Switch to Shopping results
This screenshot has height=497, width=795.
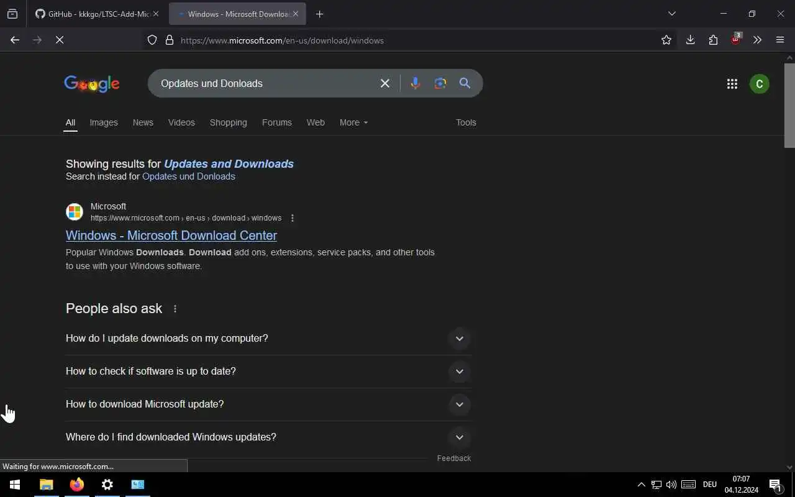click(229, 122)
